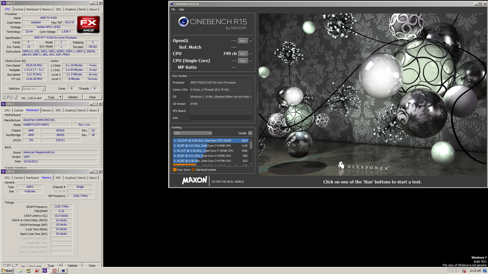Run the CPU Single Core benchmark

coord(243,61)
